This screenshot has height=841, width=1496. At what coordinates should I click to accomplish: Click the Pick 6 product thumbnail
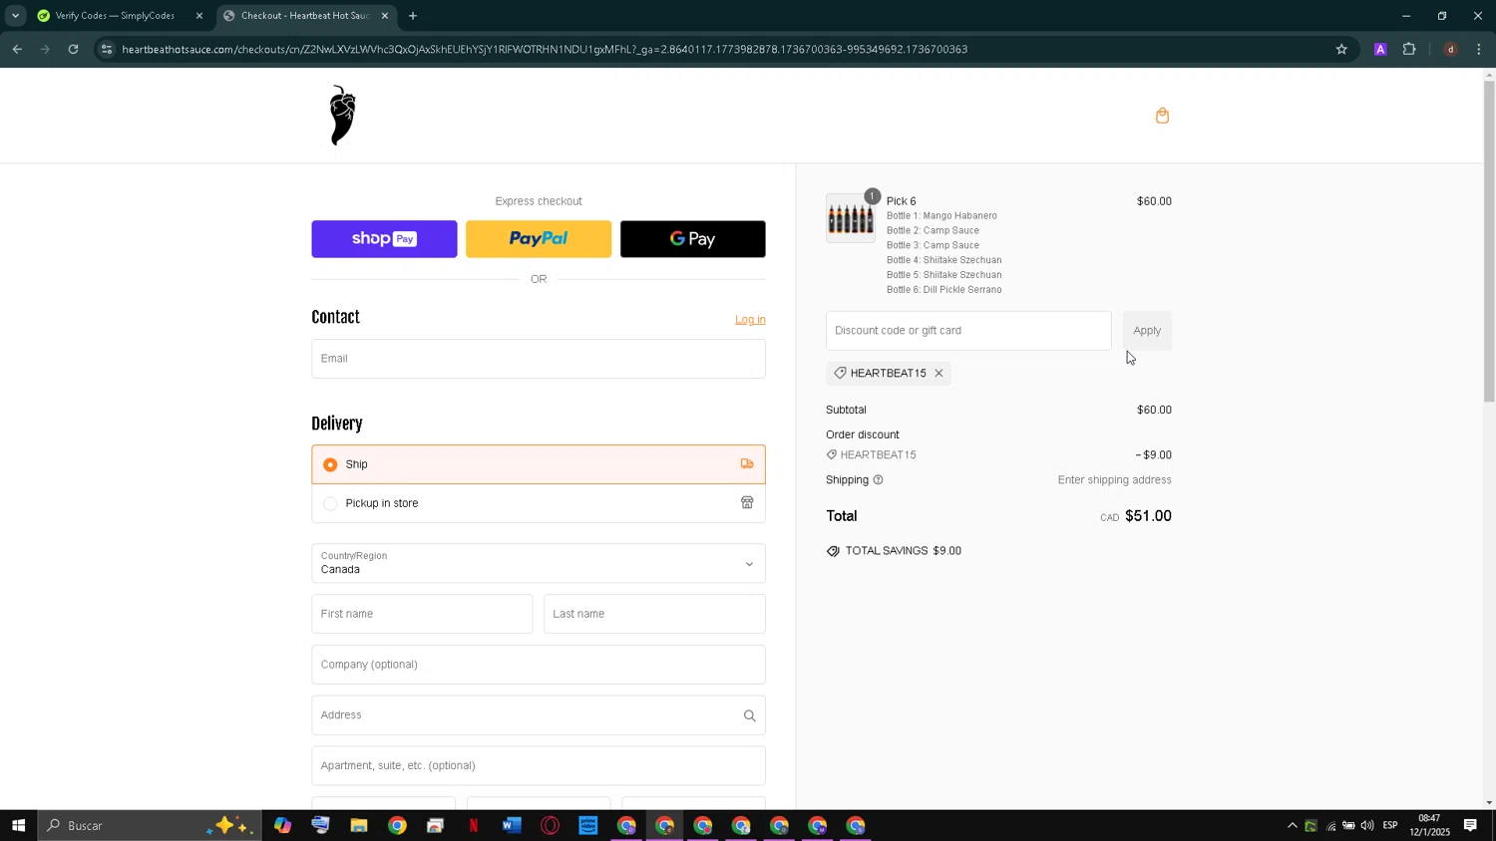851,218
